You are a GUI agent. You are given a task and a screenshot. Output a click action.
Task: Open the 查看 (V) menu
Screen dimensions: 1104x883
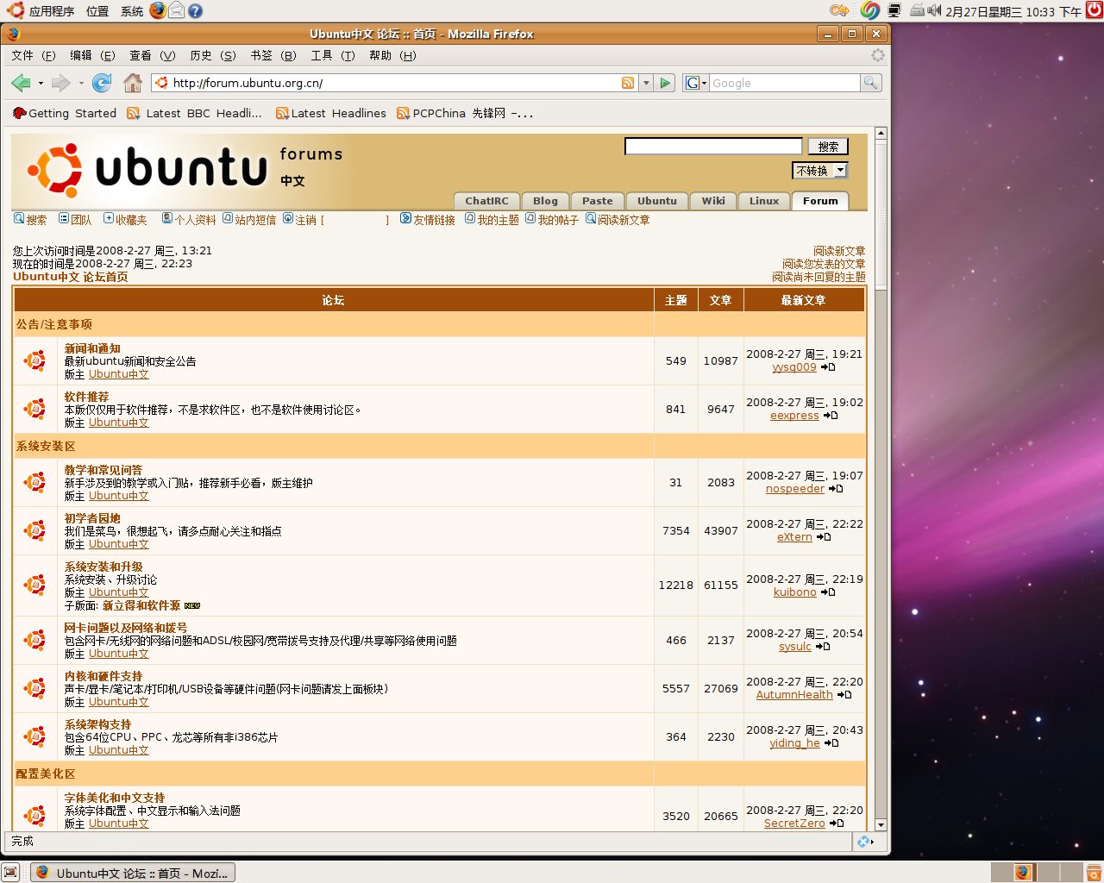(153, 55)
